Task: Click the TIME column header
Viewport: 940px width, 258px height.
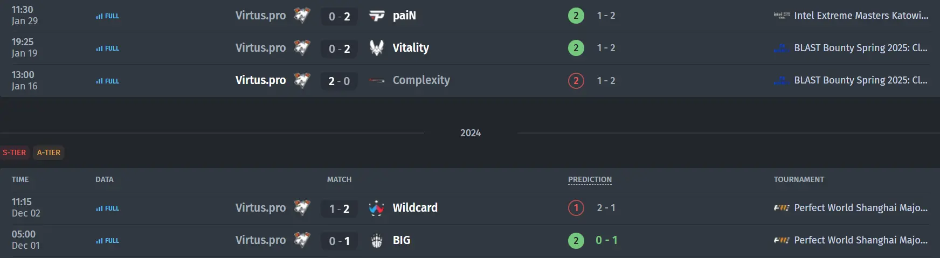Action: coord(20,179)
